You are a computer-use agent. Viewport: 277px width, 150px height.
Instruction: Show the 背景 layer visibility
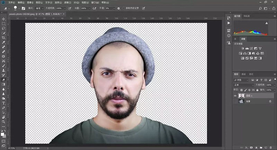pyautogui.click(x=235, y=102)
